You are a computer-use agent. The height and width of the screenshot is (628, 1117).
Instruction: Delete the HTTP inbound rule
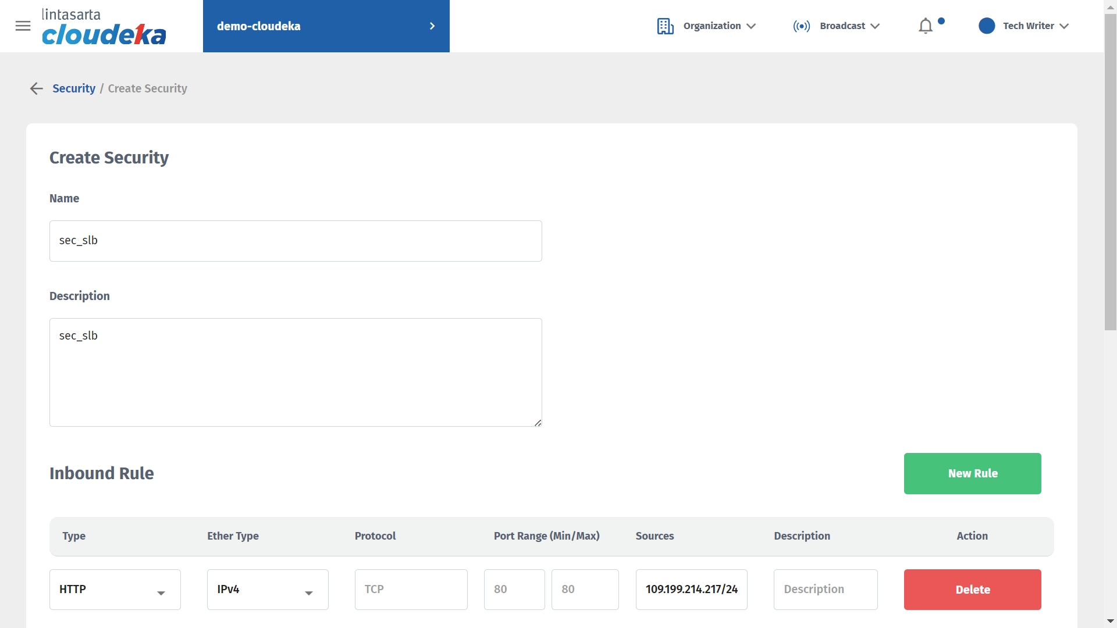pyautogui.click(x=972, y=590)
